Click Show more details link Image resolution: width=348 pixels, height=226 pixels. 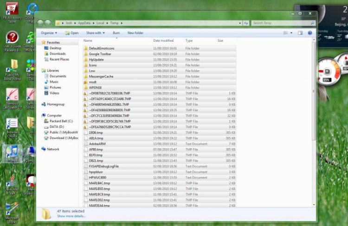pos(71,216)
